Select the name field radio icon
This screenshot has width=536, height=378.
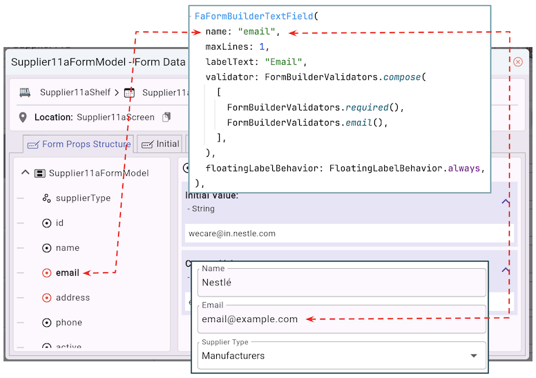(46, 248)
